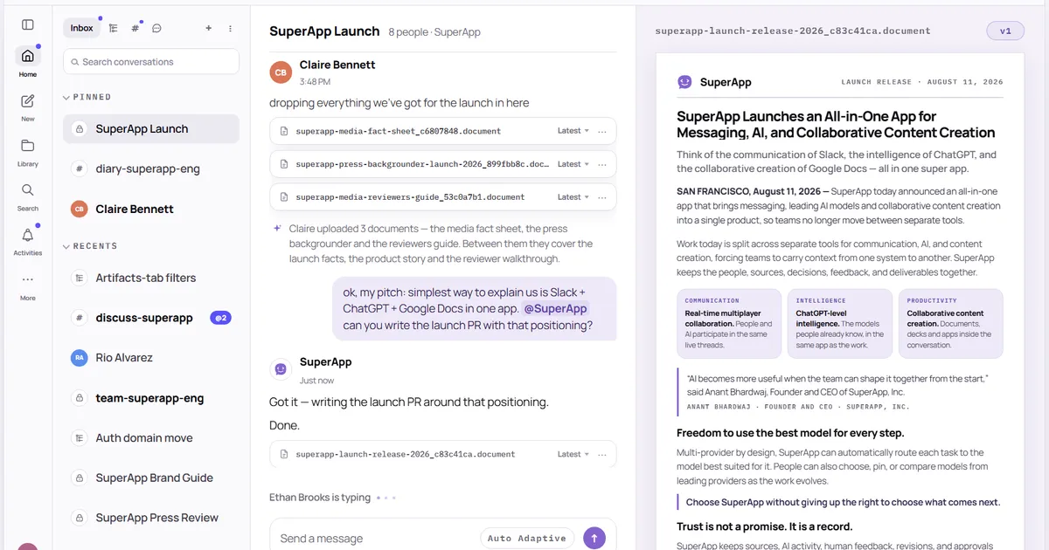
Task: Click the CB avatar beside Claire Bennett in sidebar
Action: (80, 209)
